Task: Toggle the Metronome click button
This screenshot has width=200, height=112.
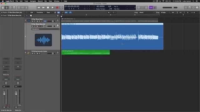Action: tap(155, 7)
